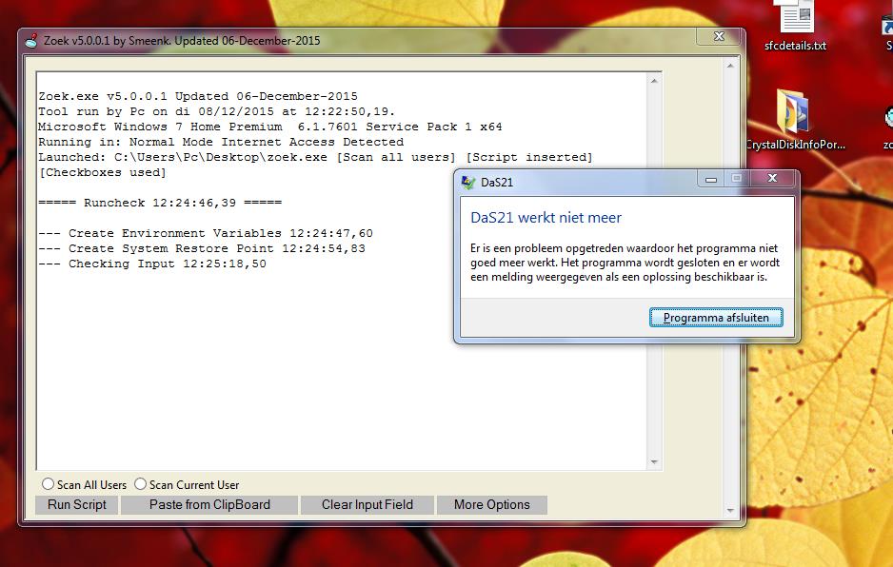The height and width of the screenshot is (567, 893).
Task: Click Programma afsluiten in DaS21 dialog
Action: tap(716, 318)
